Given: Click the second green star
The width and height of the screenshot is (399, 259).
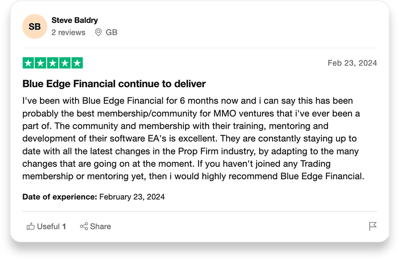Looking at the screenshot, I should [40, 63].
